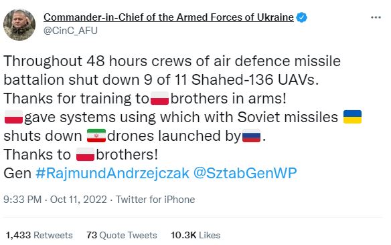Click the Twitter for iPhone source

pos(155,200)
